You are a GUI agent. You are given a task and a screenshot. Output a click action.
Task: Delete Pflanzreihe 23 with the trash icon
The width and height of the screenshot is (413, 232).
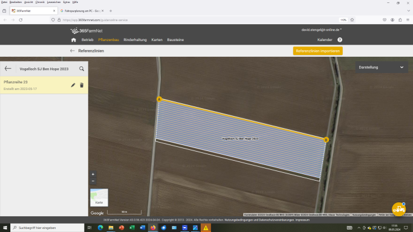pyautogui.click(x=82, y=85)
